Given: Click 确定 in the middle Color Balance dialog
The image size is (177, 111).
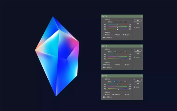Looking at the screenshot, I should [x=137, y=51].
